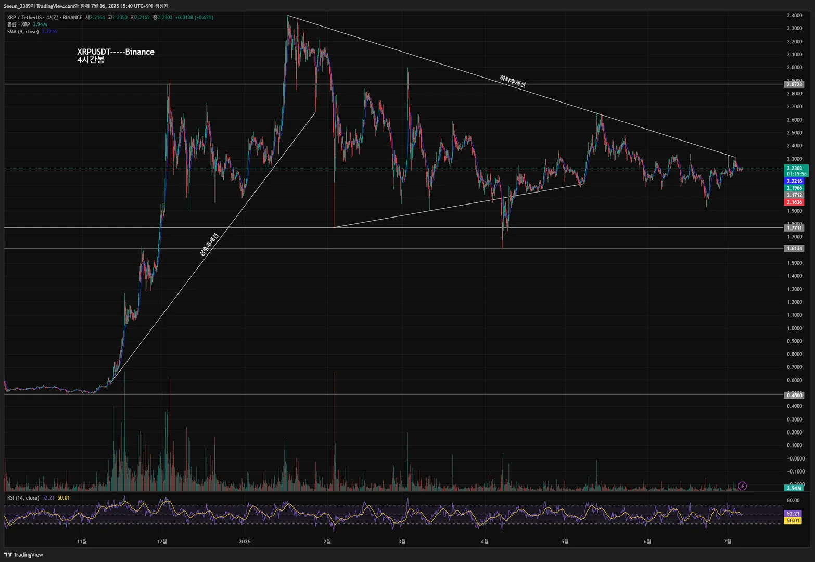Viewport: 815px width, 562px height.
Task: Click the 12월 date label on the time axis
Action: [x=162, y=542]
